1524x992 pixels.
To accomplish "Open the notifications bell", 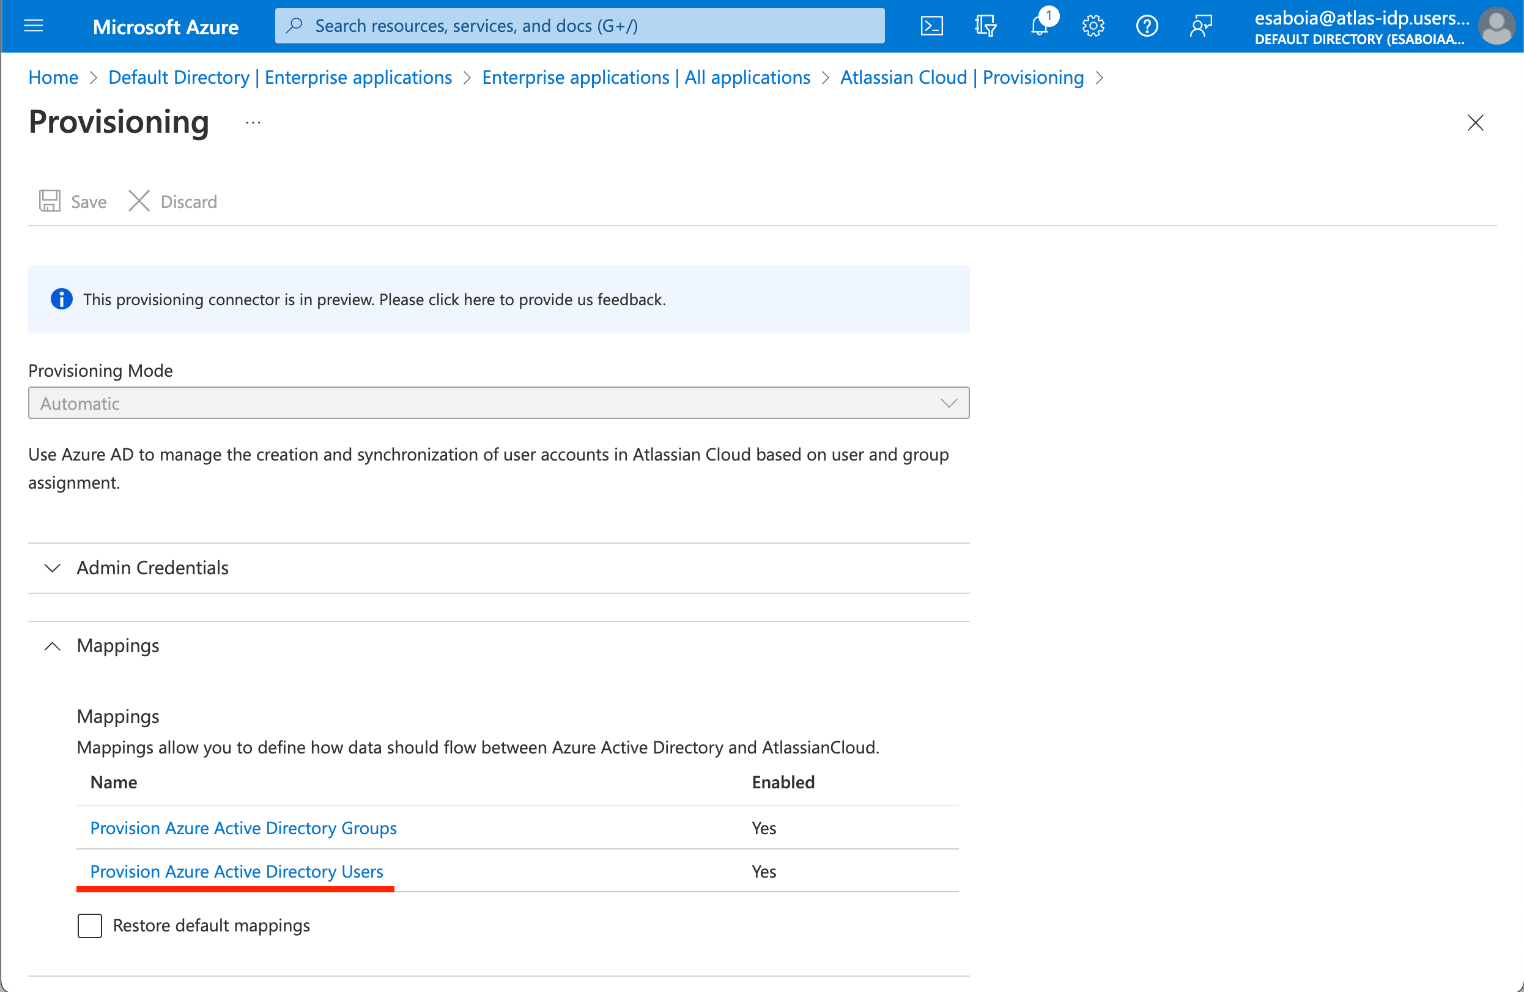I will pos(1039,26).
